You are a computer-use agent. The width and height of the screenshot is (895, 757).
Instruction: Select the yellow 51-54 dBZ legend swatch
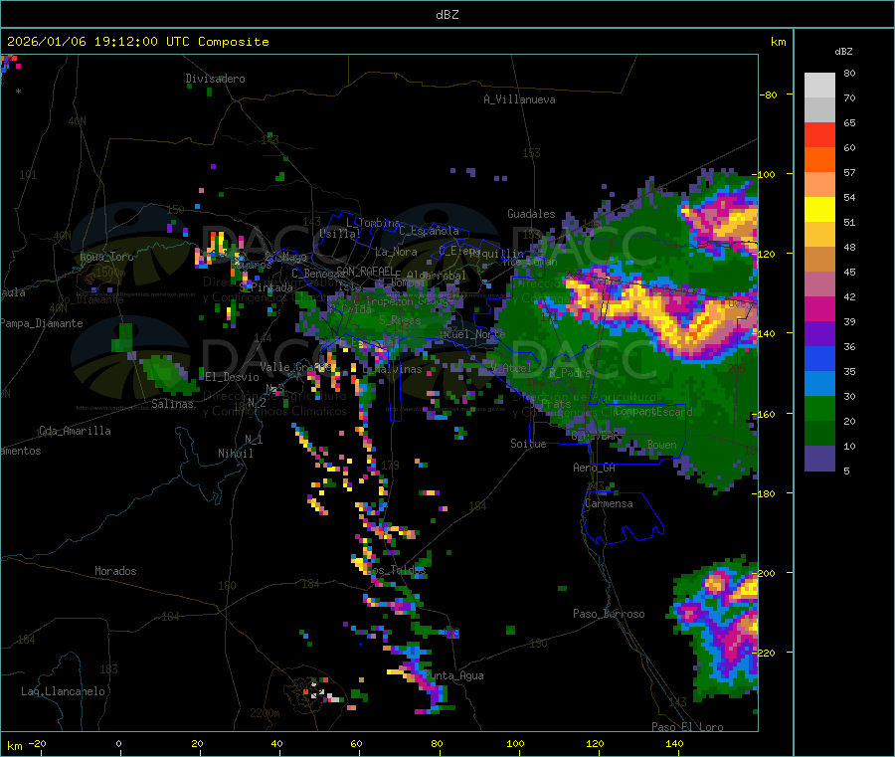(819, 210)
